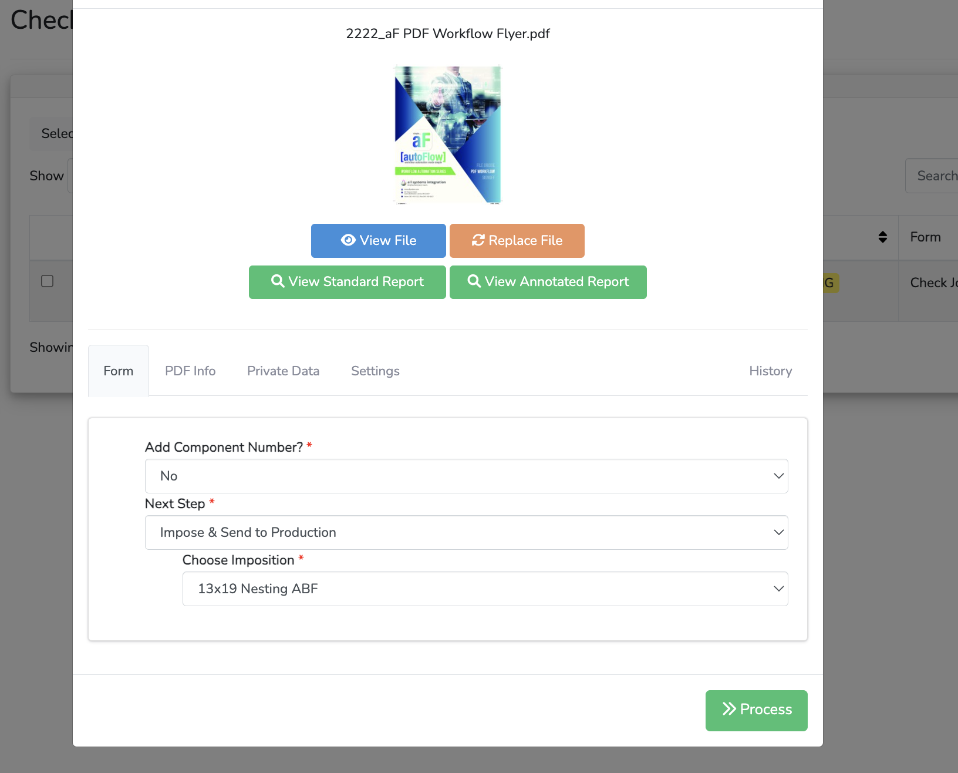Click the Form column header
Image resolution: width=958 pixels, height=773 pixels.
coord(925,237)
